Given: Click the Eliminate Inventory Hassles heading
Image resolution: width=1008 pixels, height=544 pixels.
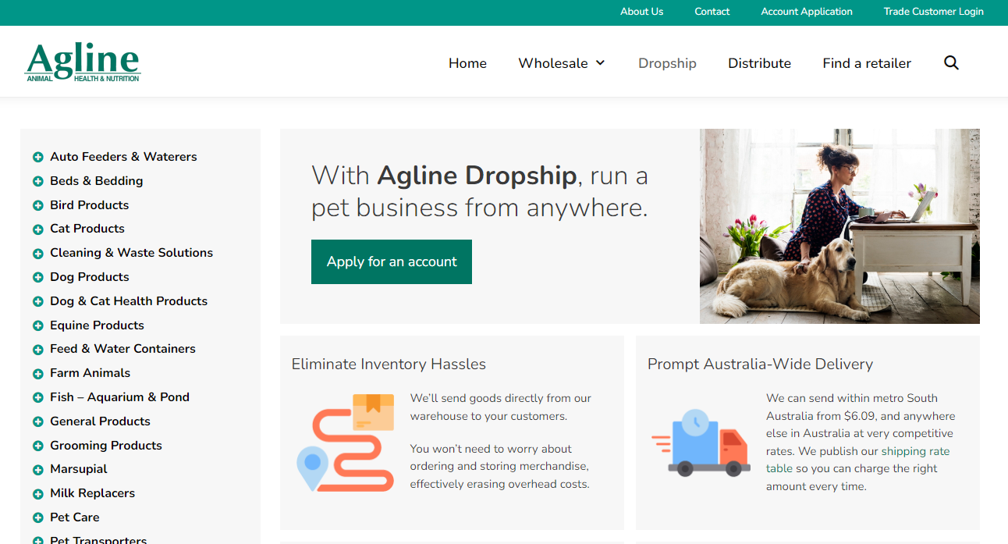Looking at the screenshot, I should point(389,364).
